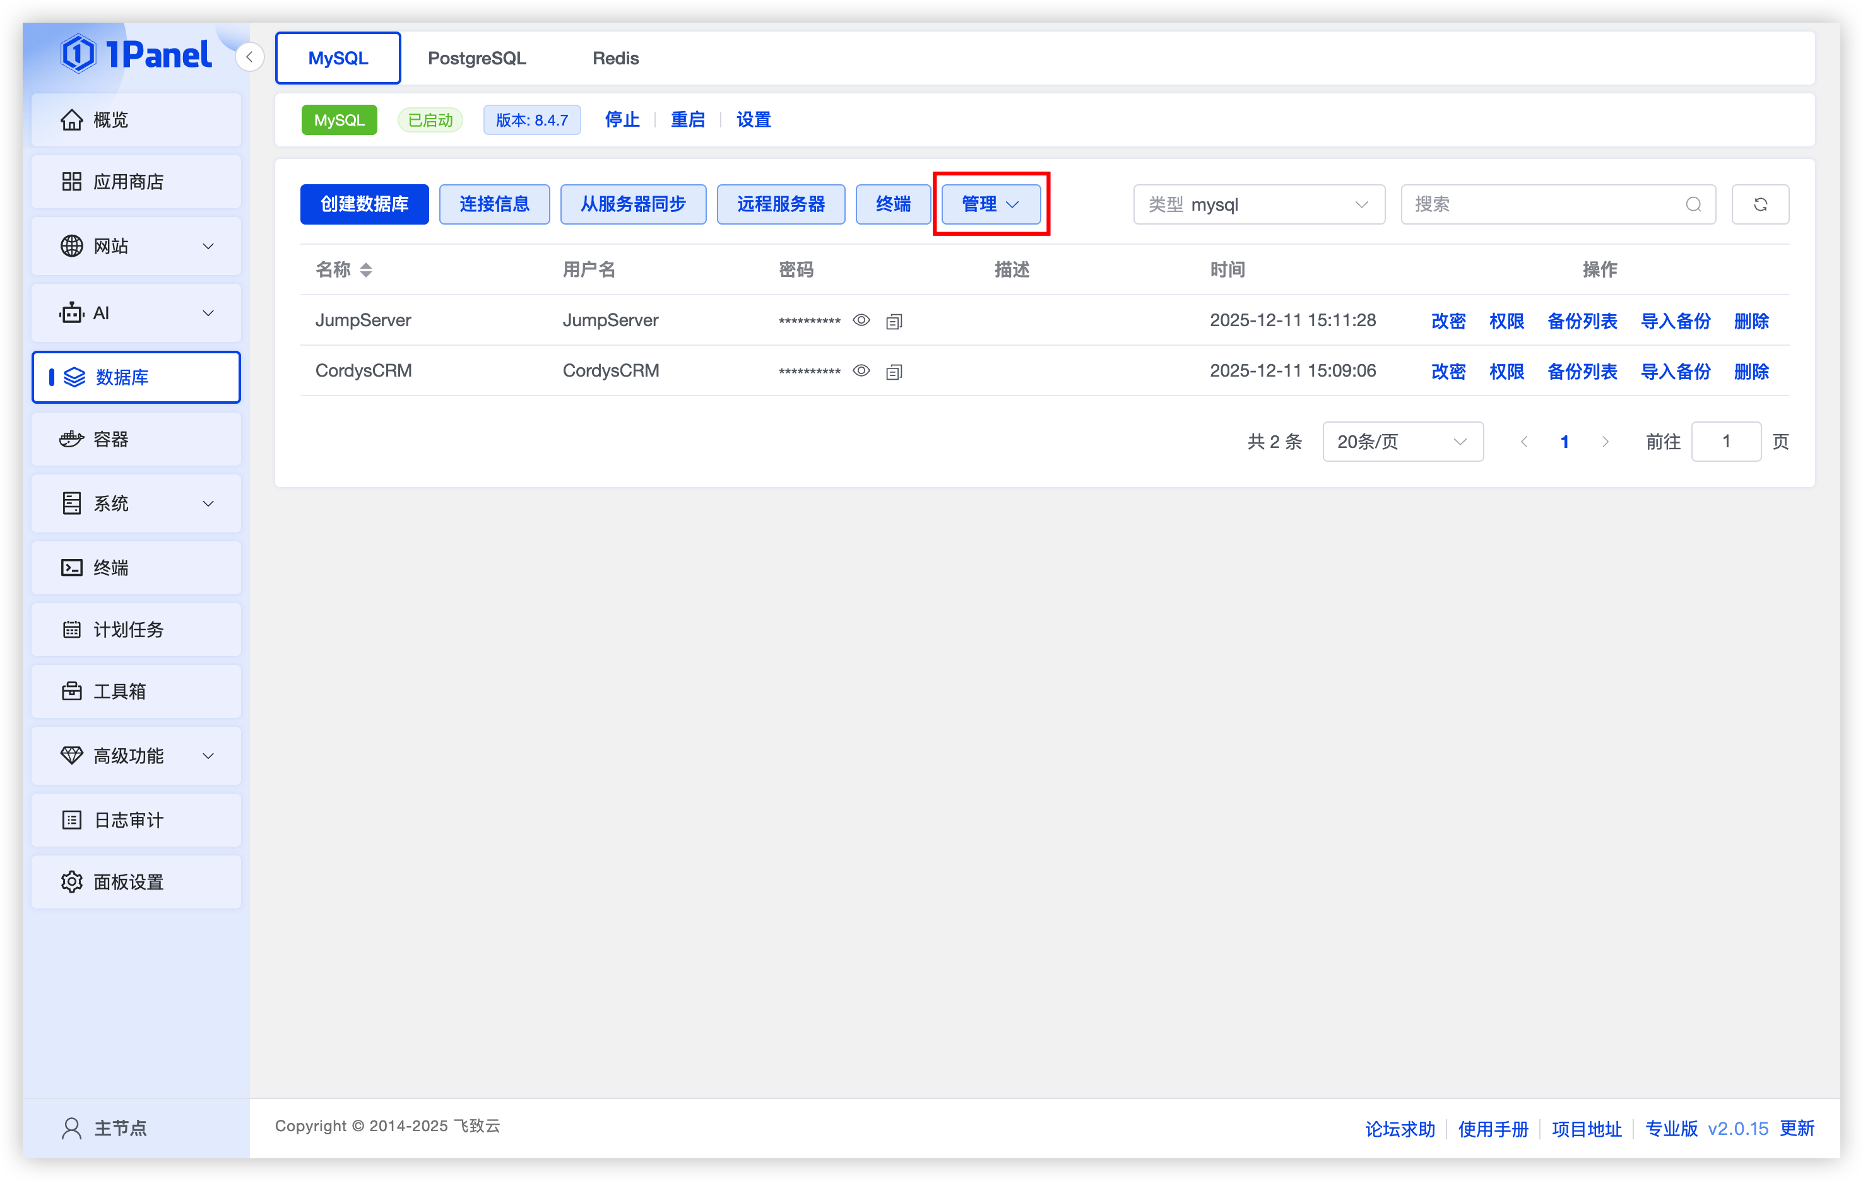Sort the table by the 名称 column

tap(366, 270)
